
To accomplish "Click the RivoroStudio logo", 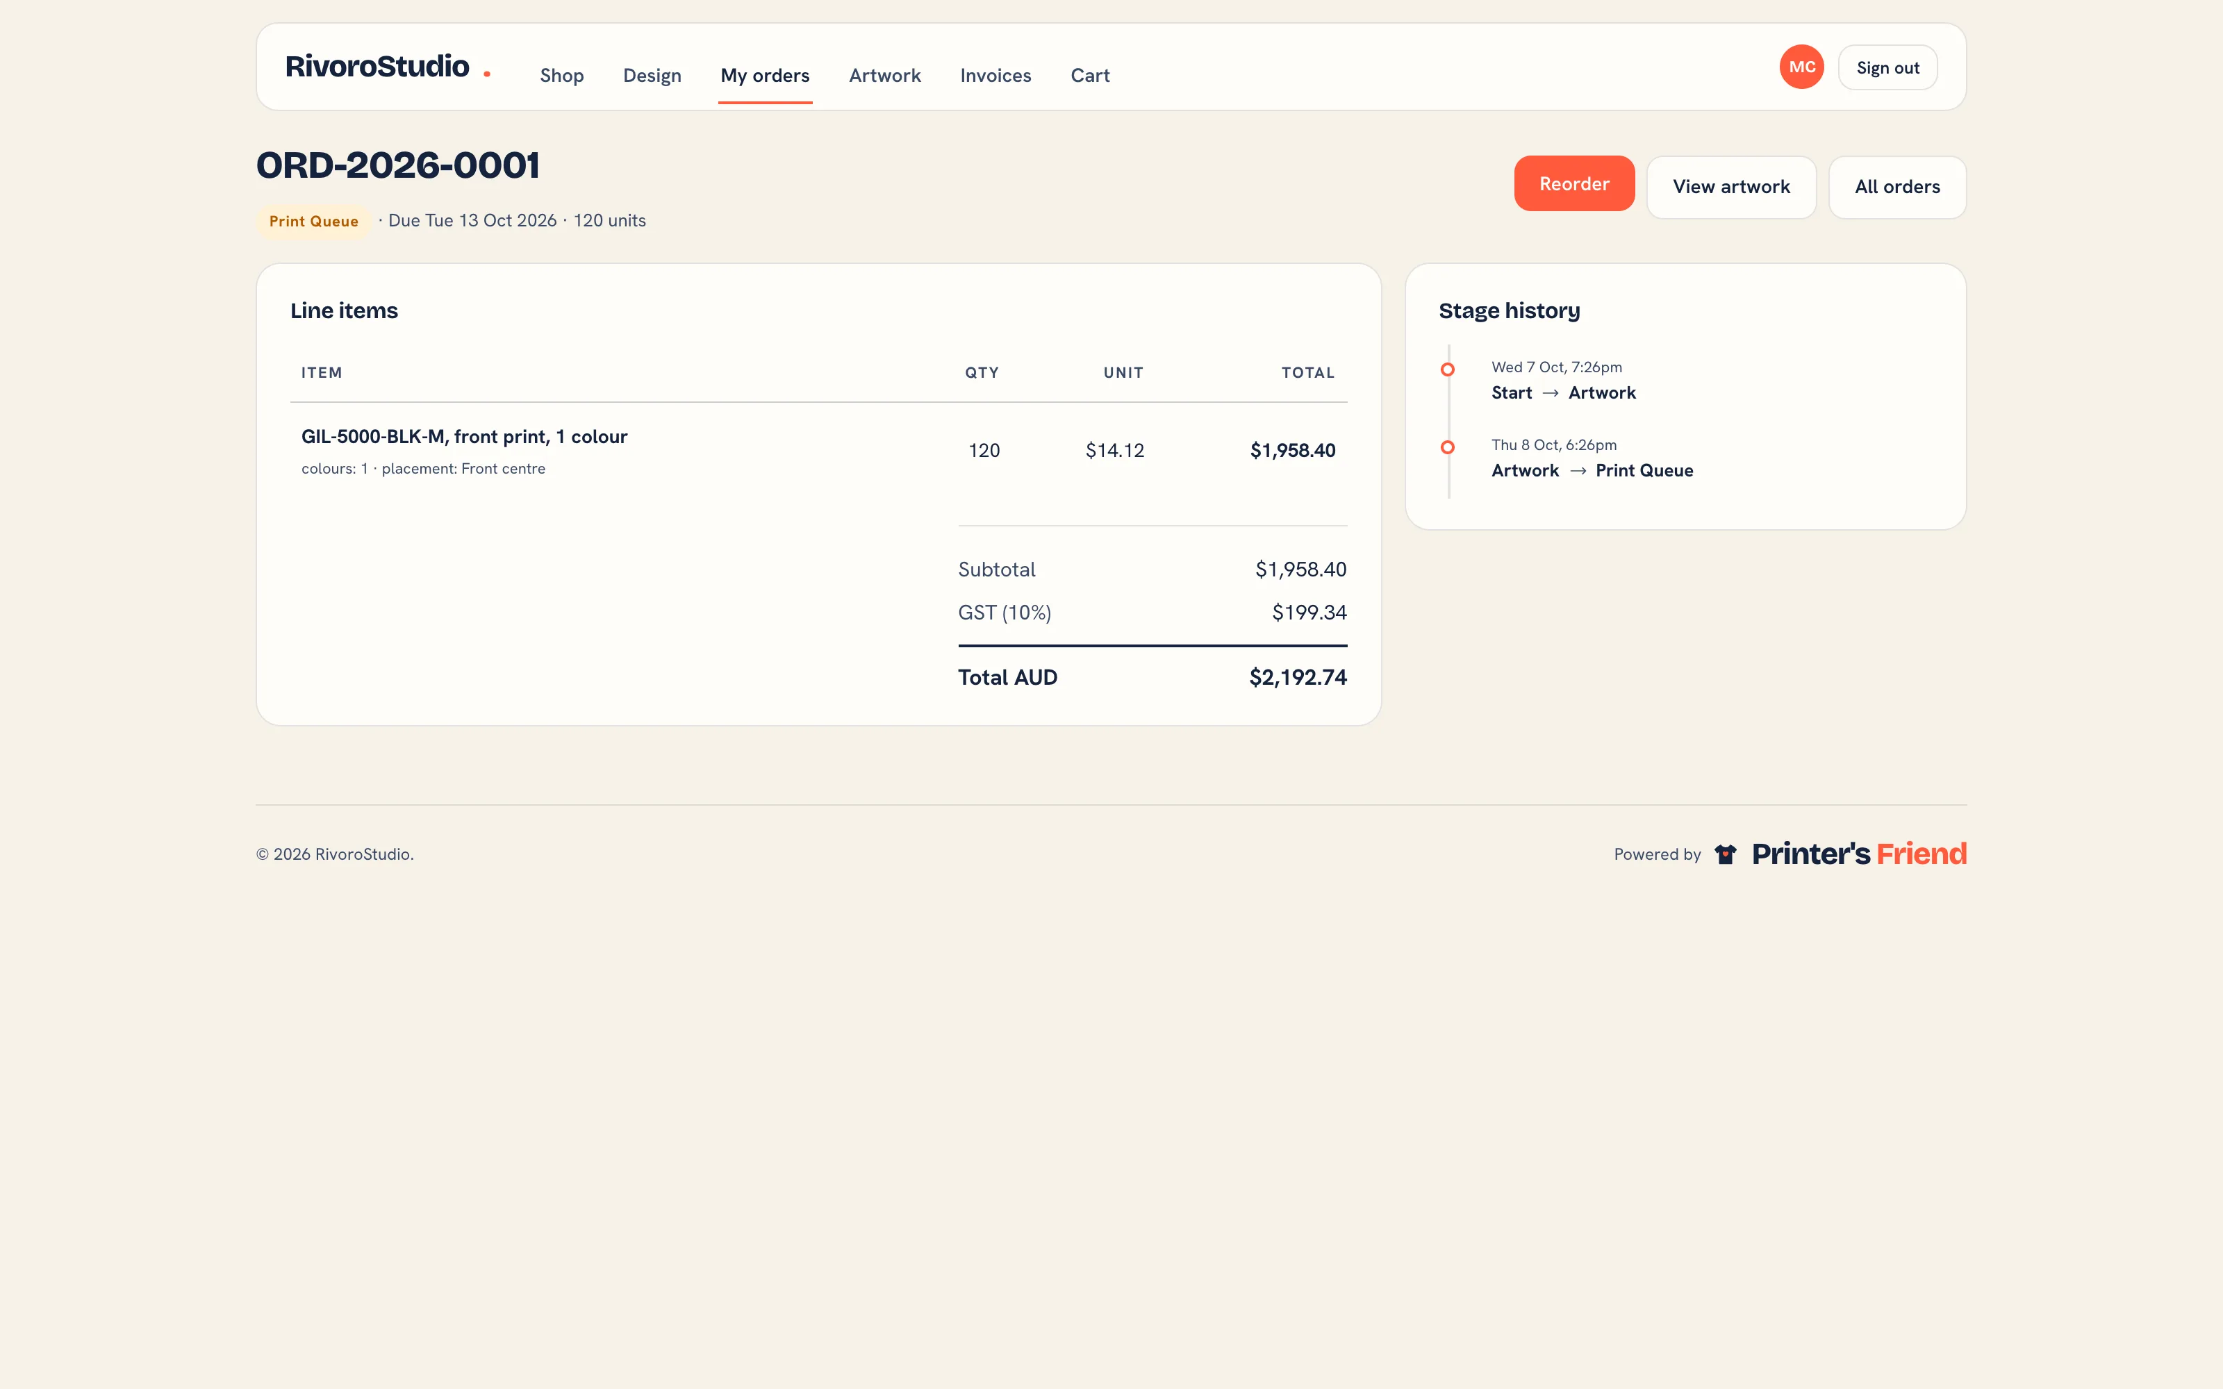I will point(388,66).
